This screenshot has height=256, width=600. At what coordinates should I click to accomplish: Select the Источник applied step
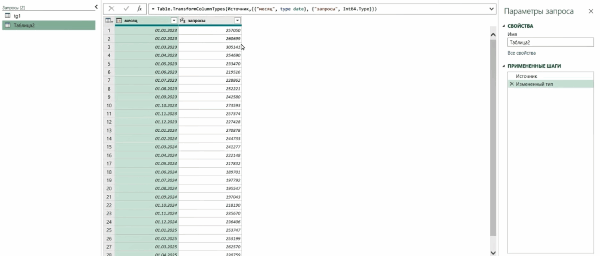551,76
